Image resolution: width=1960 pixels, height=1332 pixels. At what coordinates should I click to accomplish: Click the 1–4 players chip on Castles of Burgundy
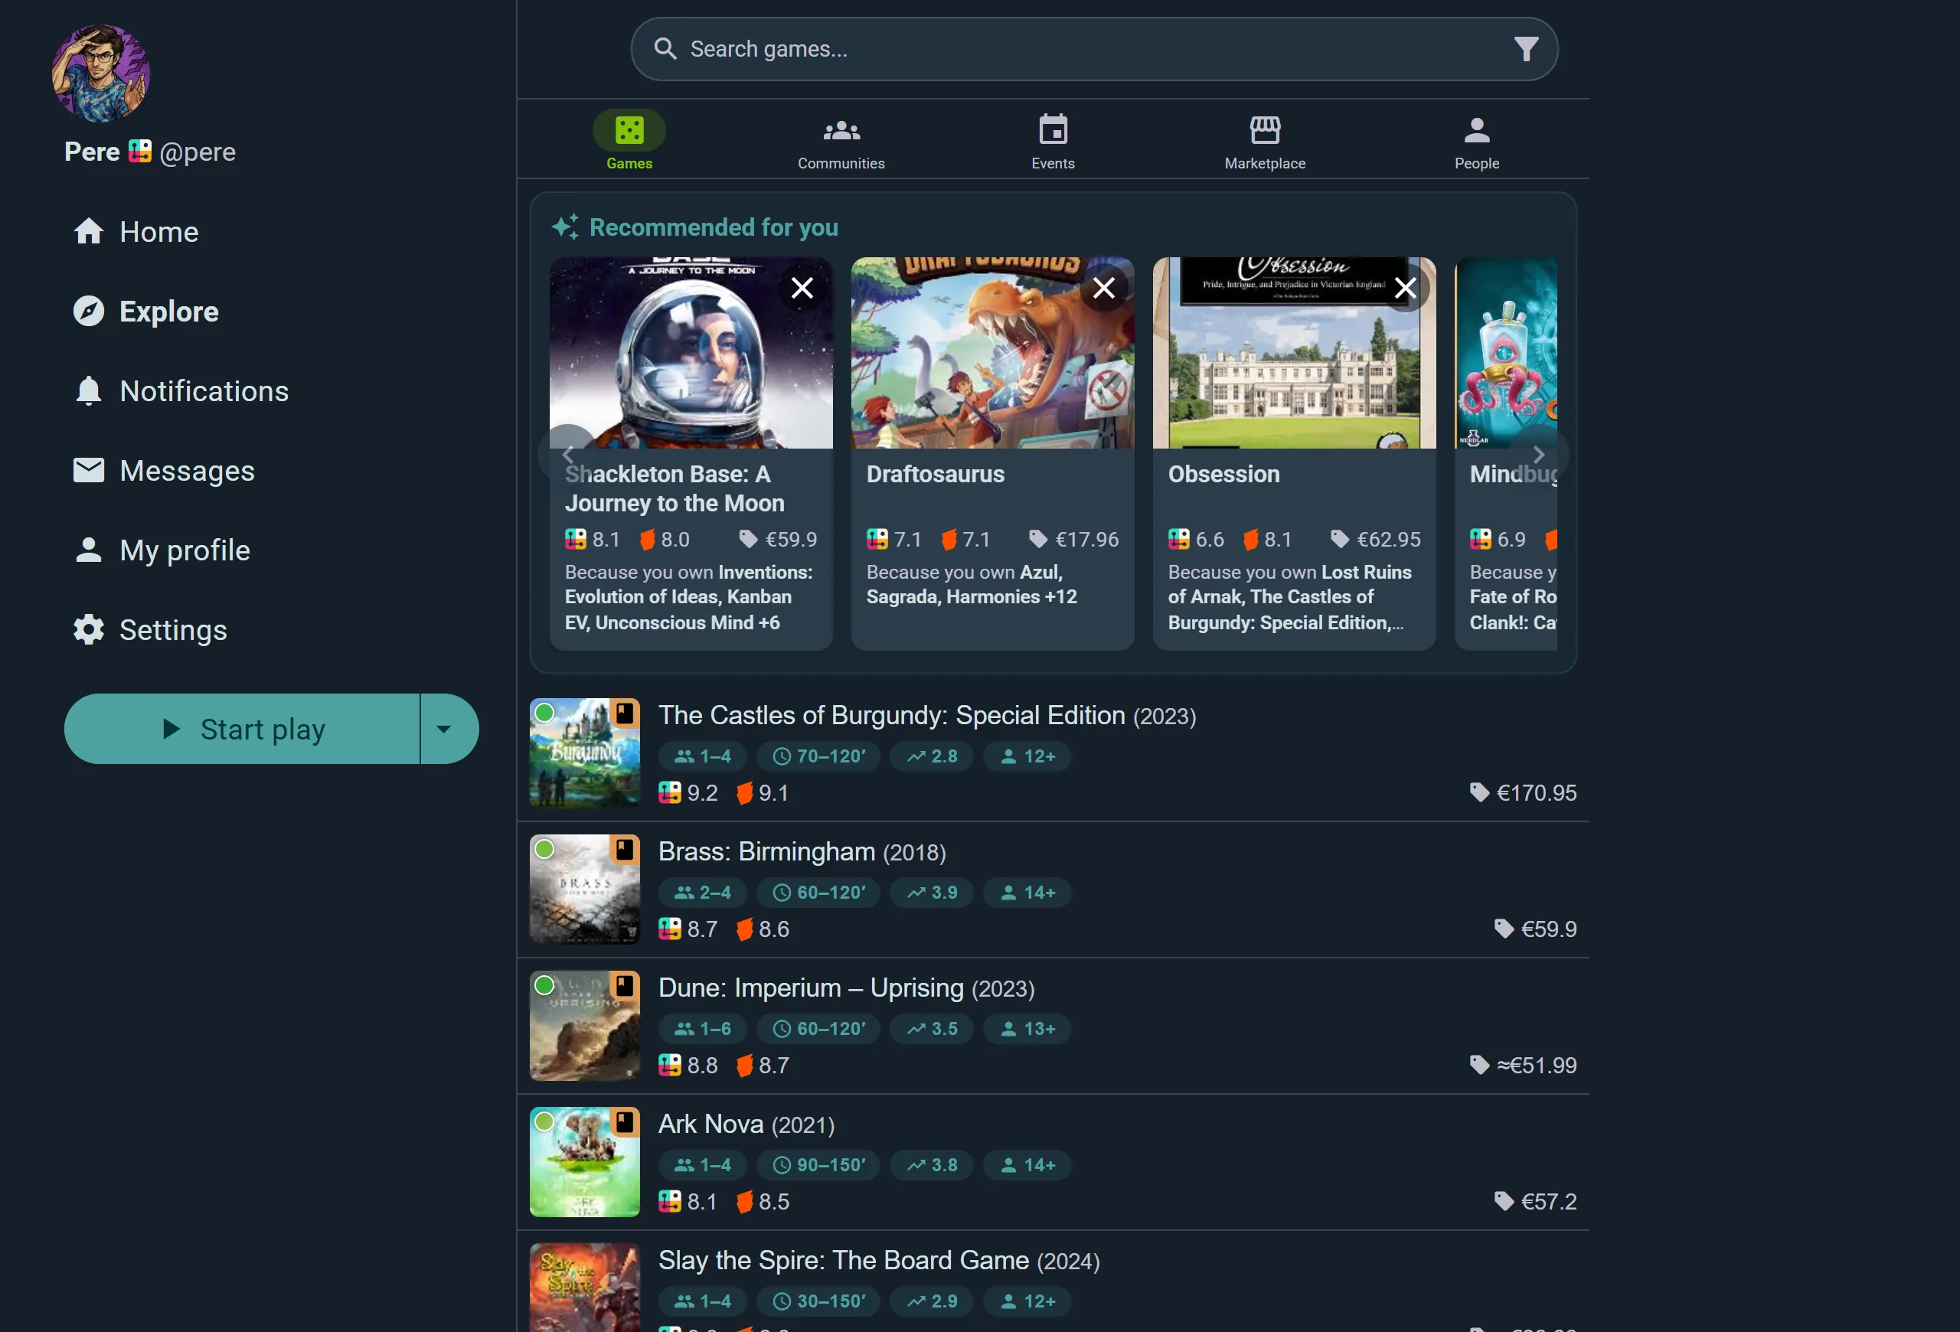(x=703, y=756)
